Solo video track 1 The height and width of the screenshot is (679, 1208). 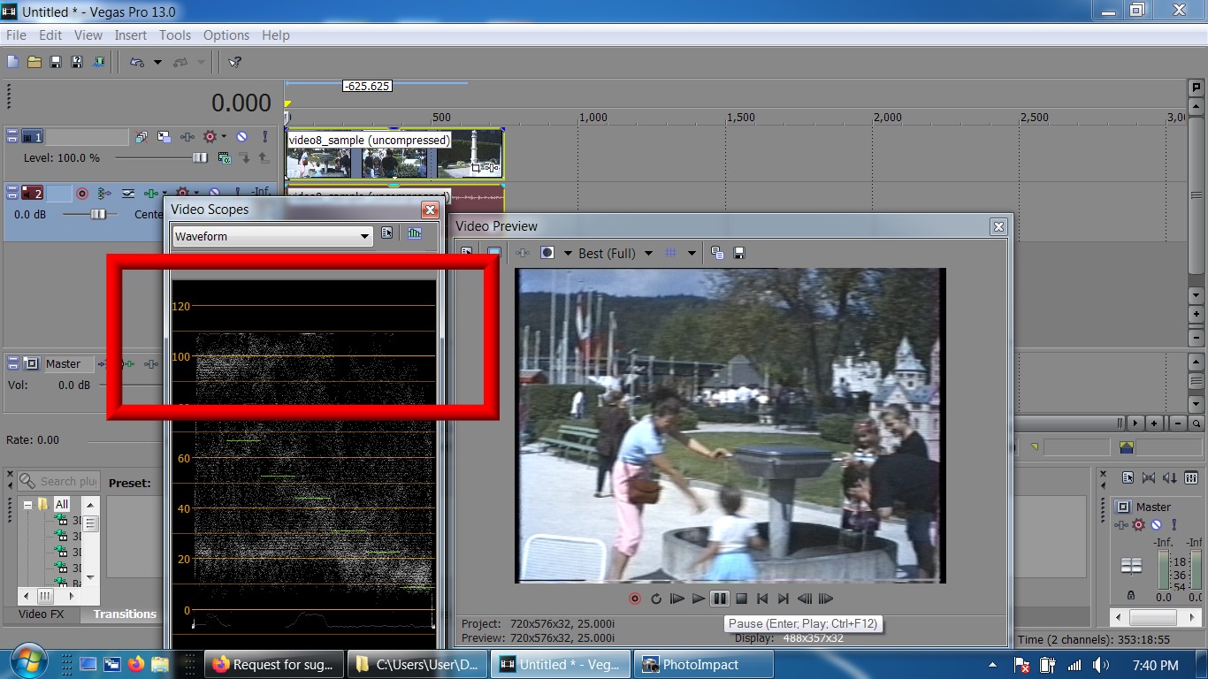coord(264,137)
